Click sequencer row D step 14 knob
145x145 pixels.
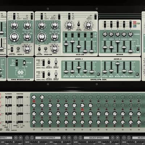pyautogui.click(x=139, y=122)
